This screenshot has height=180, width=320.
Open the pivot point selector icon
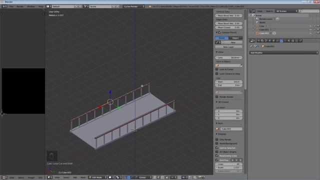pos(119,177)
